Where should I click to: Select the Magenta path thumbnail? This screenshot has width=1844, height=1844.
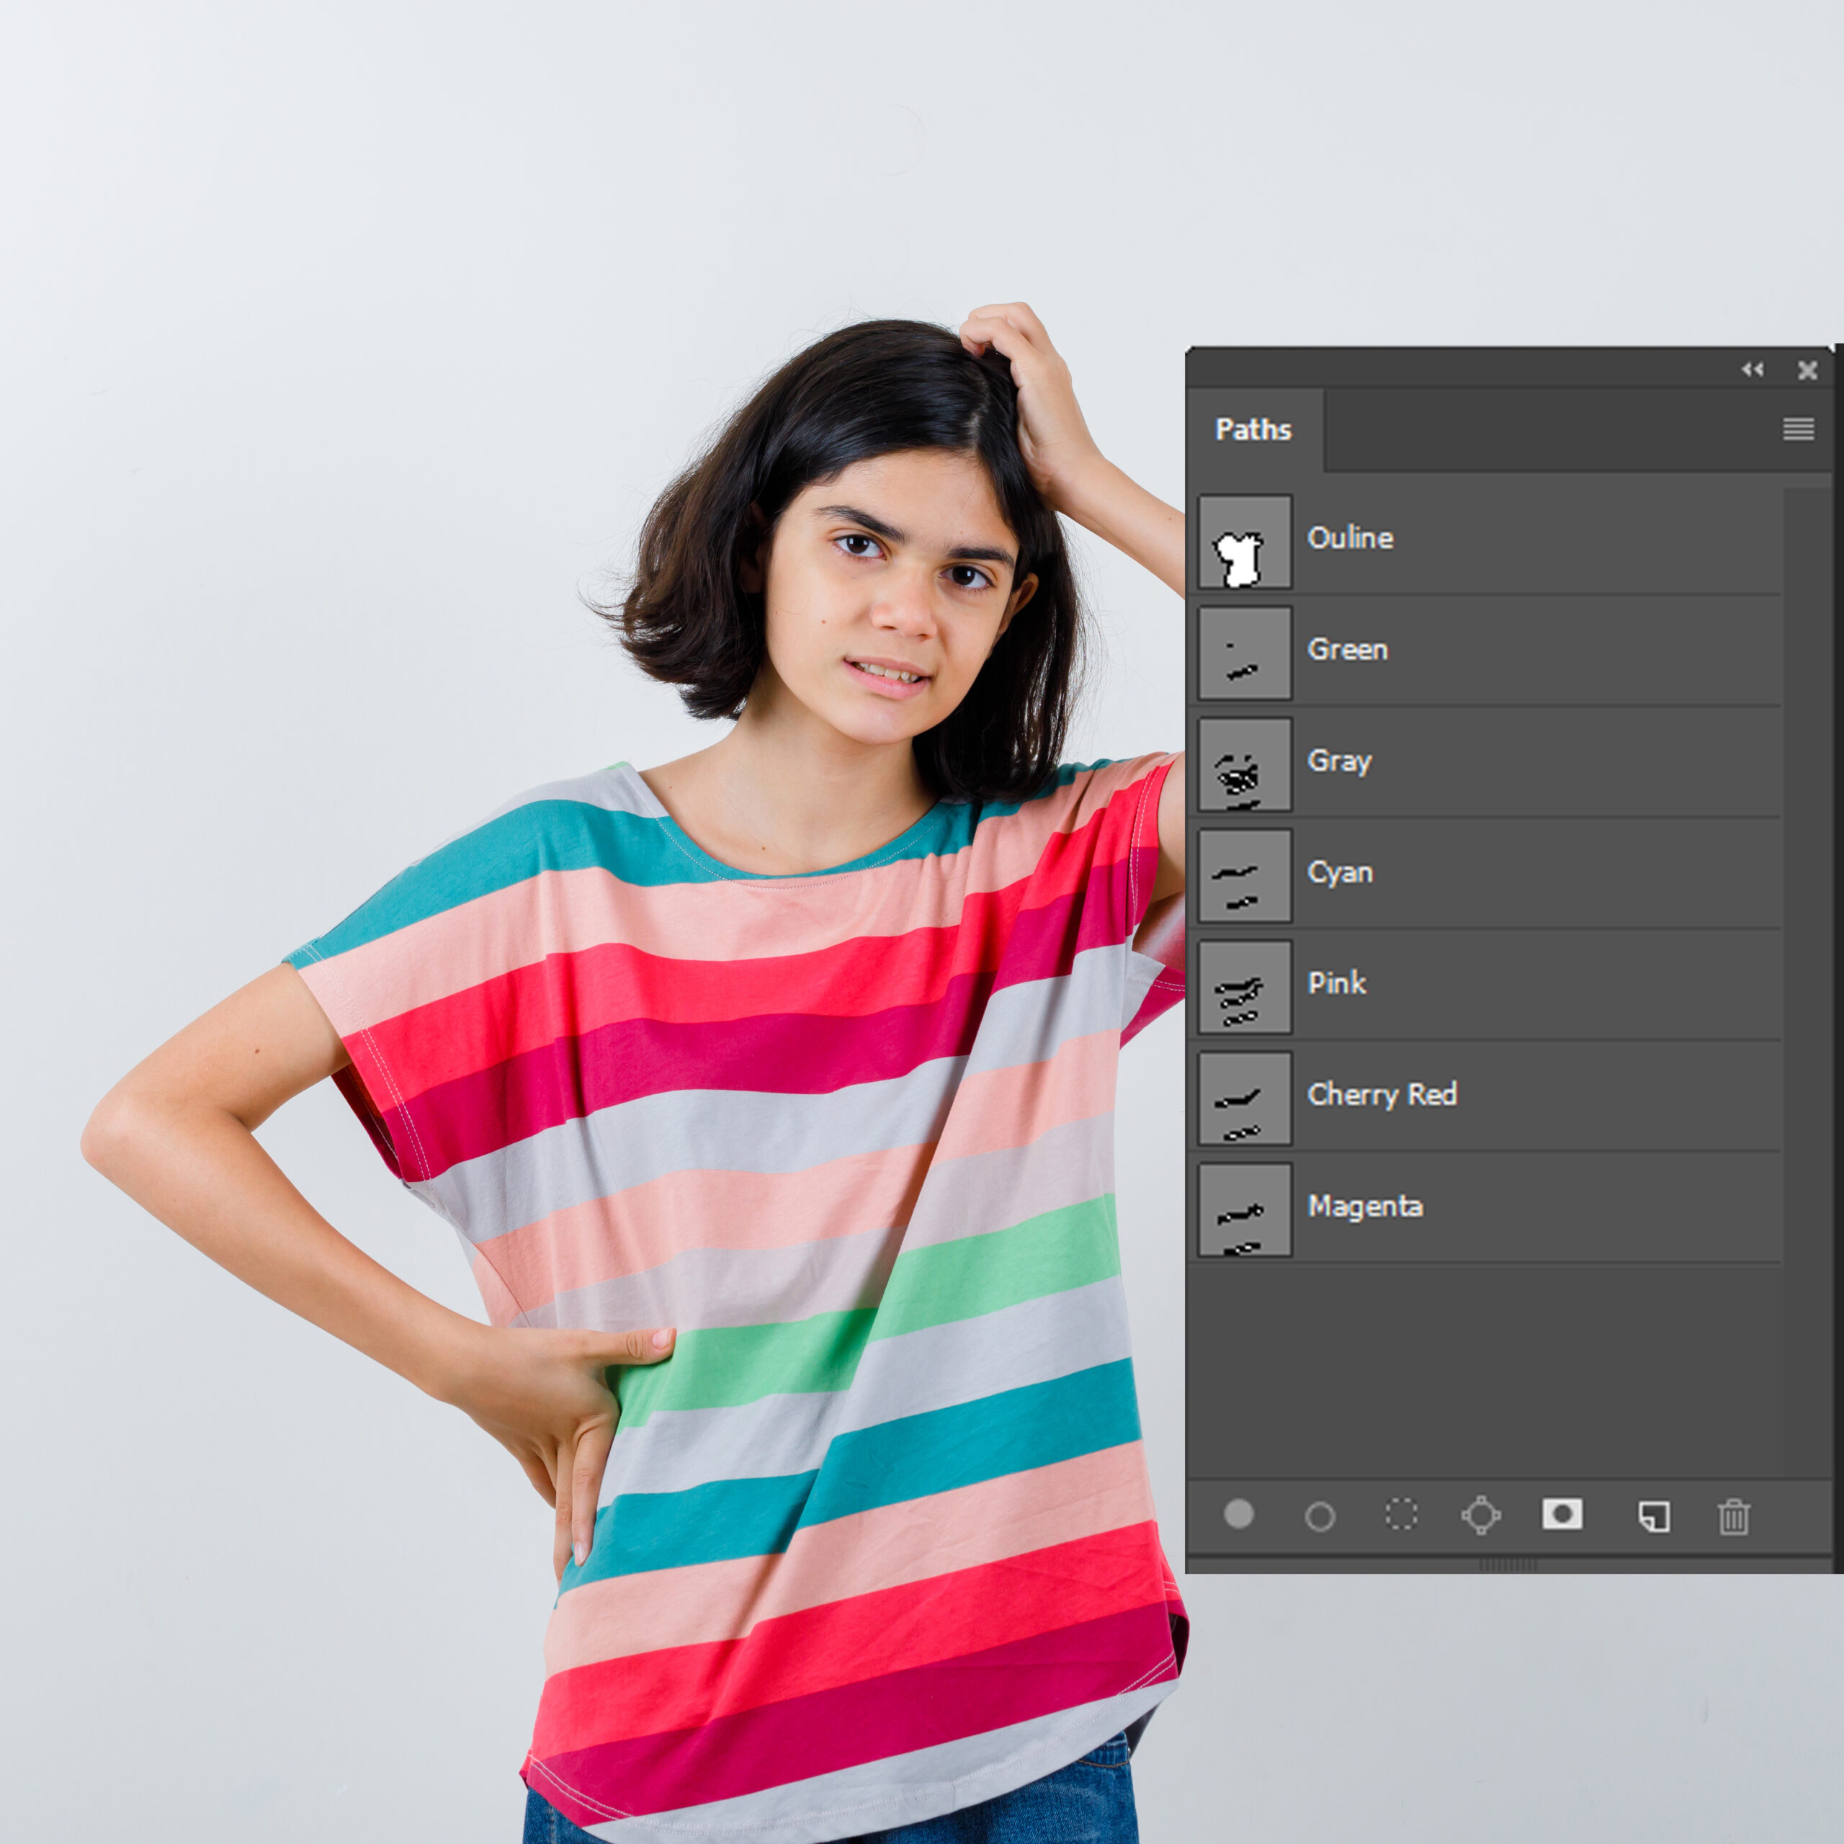[1245, 1209]
